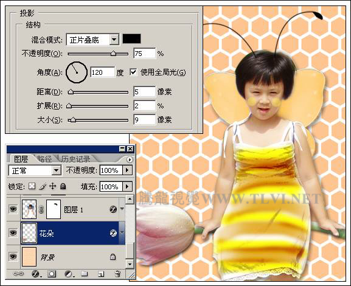Hide the 花朵 layer
The width and height of the screenshot is (351, 286).
pyautogui.click(x=13, y=233)
